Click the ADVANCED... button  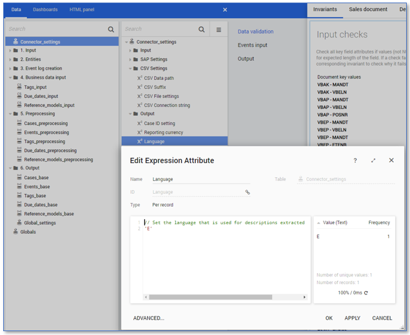coord(148,318)
